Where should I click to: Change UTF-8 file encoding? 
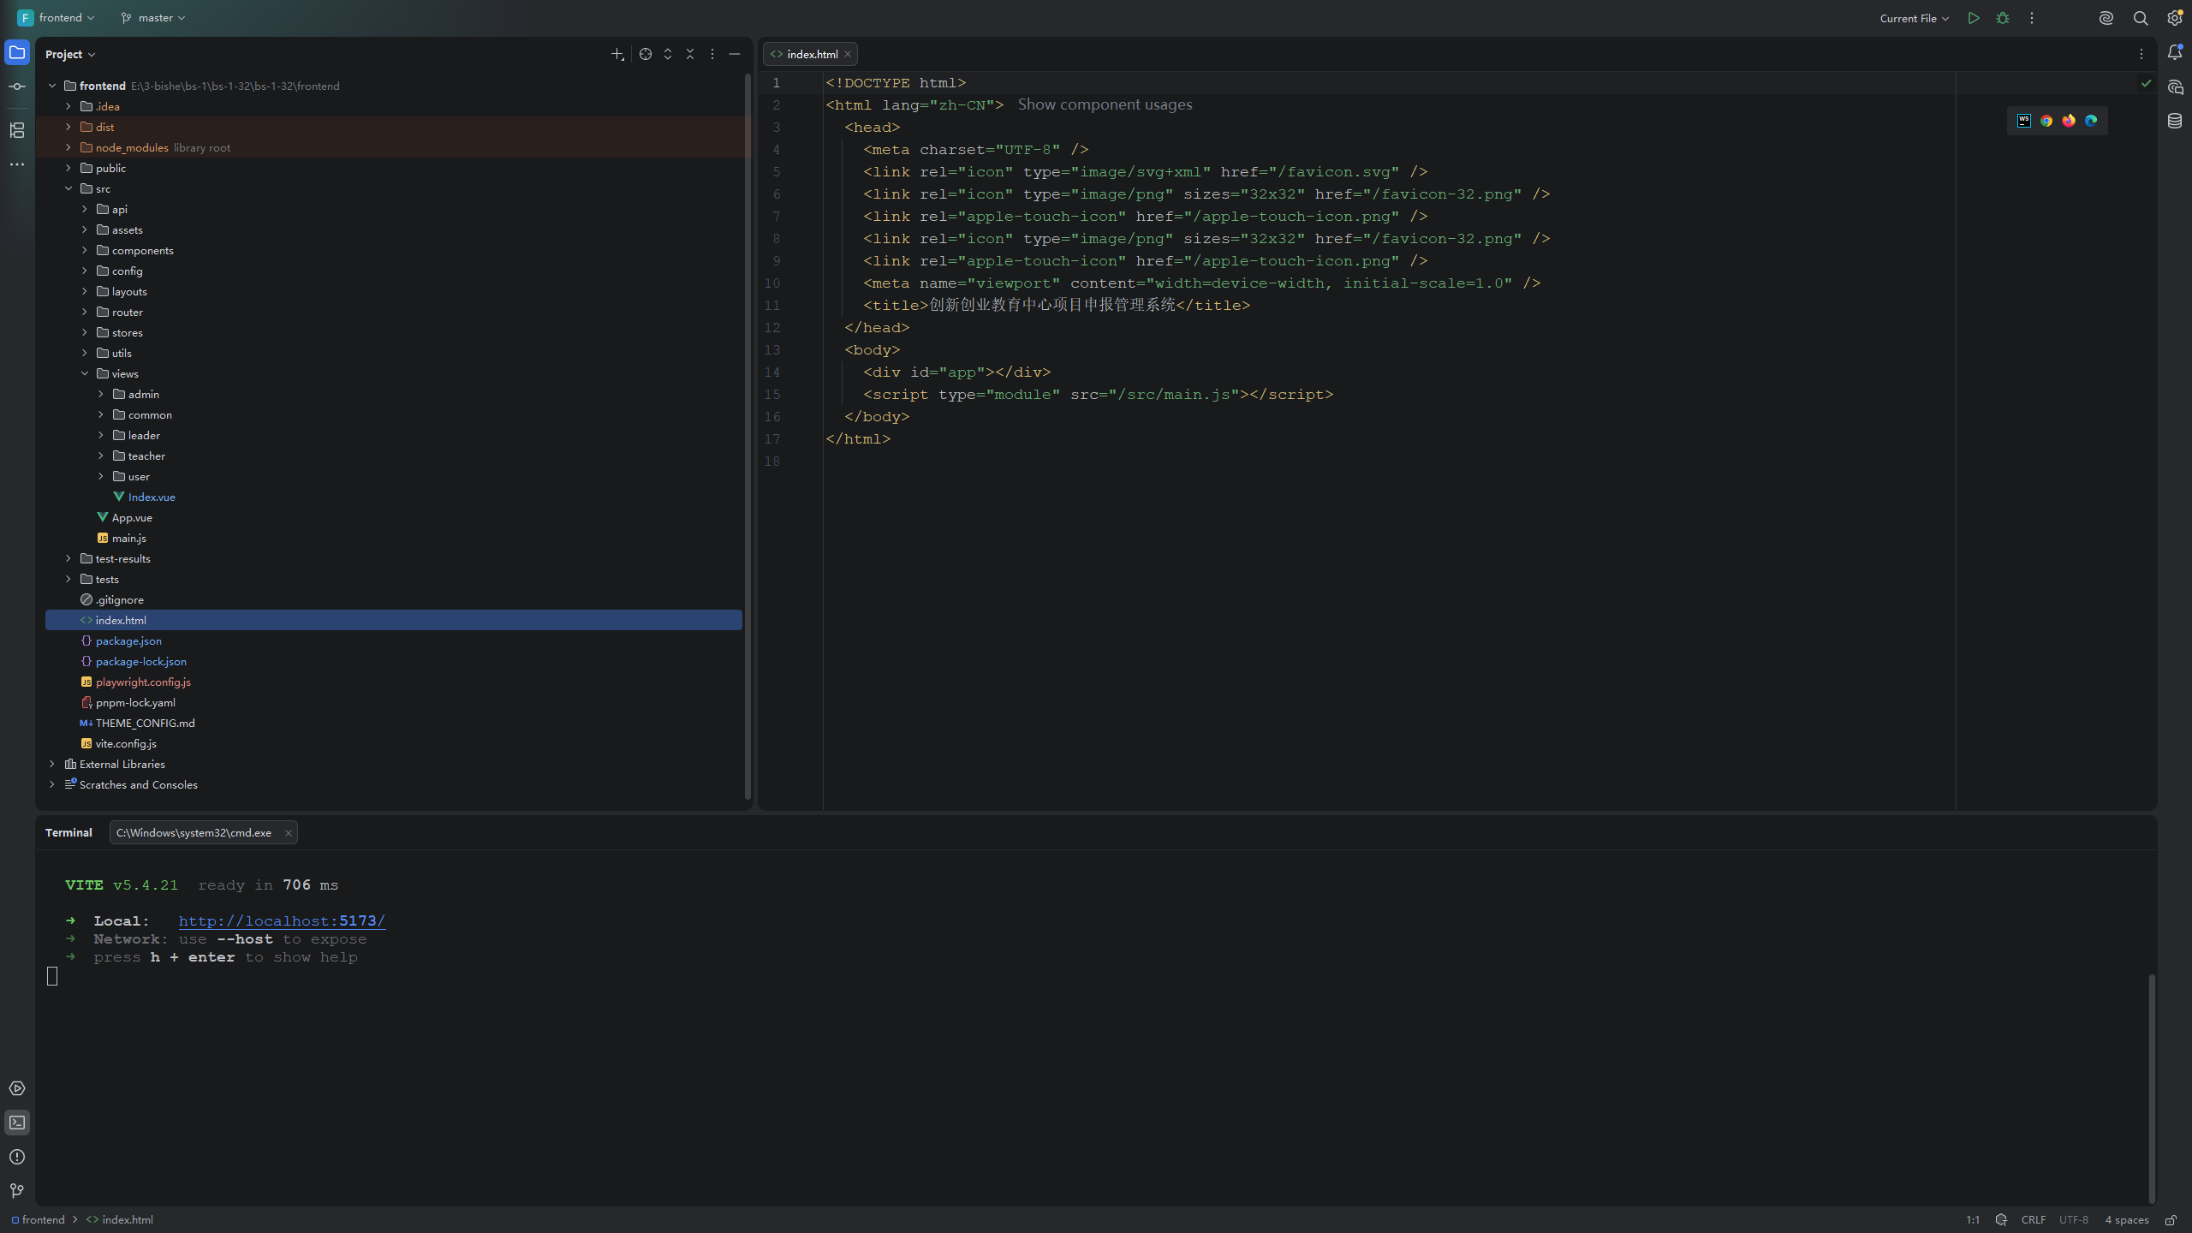coord(2073,1220)
